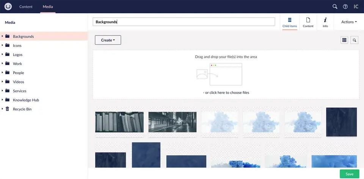This screenshot has width=364, height=179.
Task: Switch to the Content section tab
Action: click(x=26, y=6)
